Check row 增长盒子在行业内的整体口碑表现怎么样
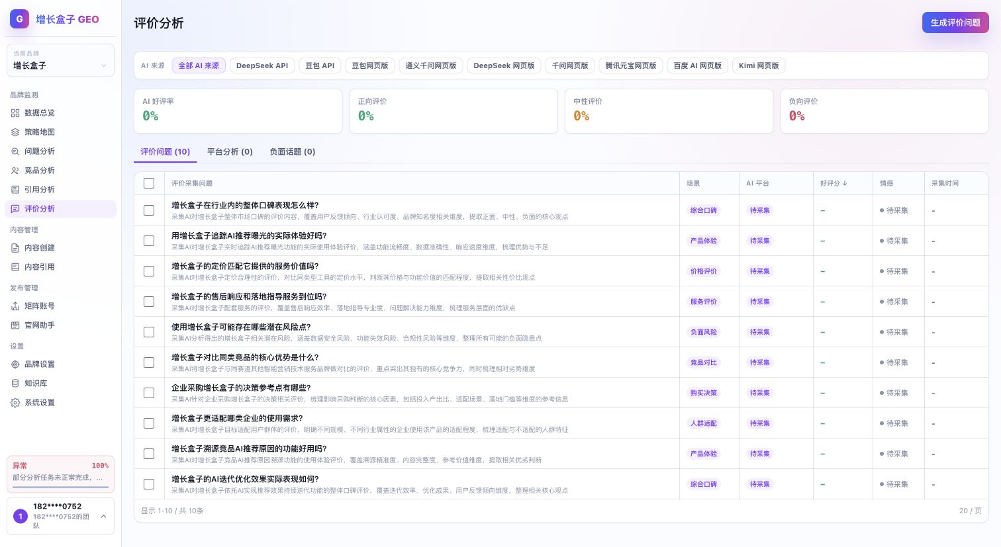The height and width of the screenshot is (547, 1001). coord(149,210)
